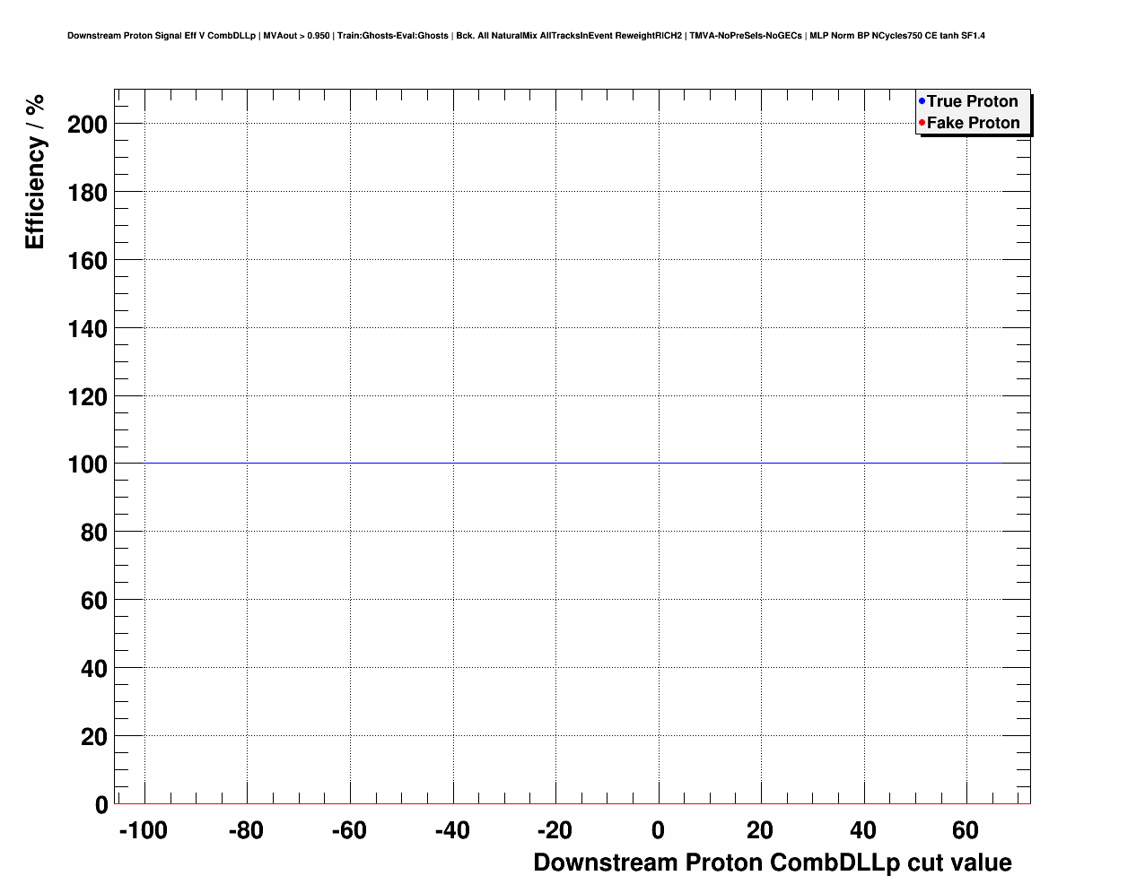
Task: Click the plot title text at top
Action: [526, 36]
